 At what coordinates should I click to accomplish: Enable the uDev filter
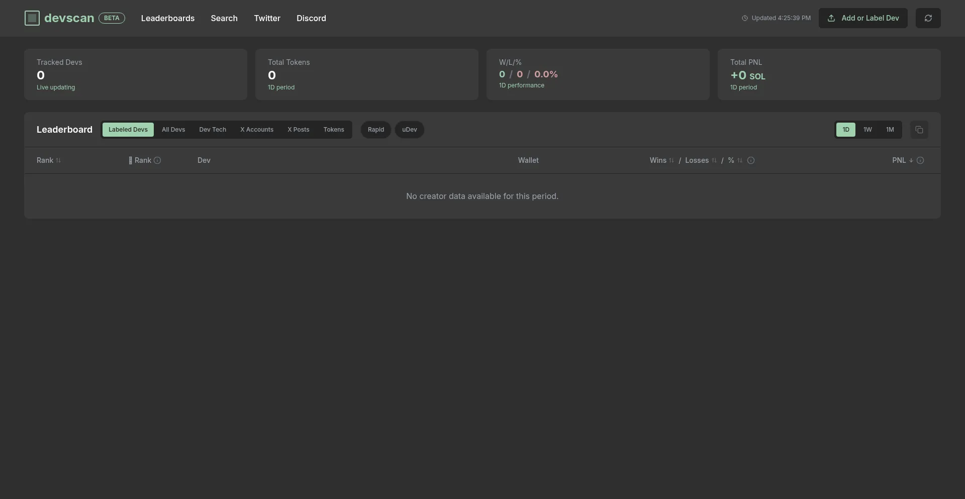409,130
